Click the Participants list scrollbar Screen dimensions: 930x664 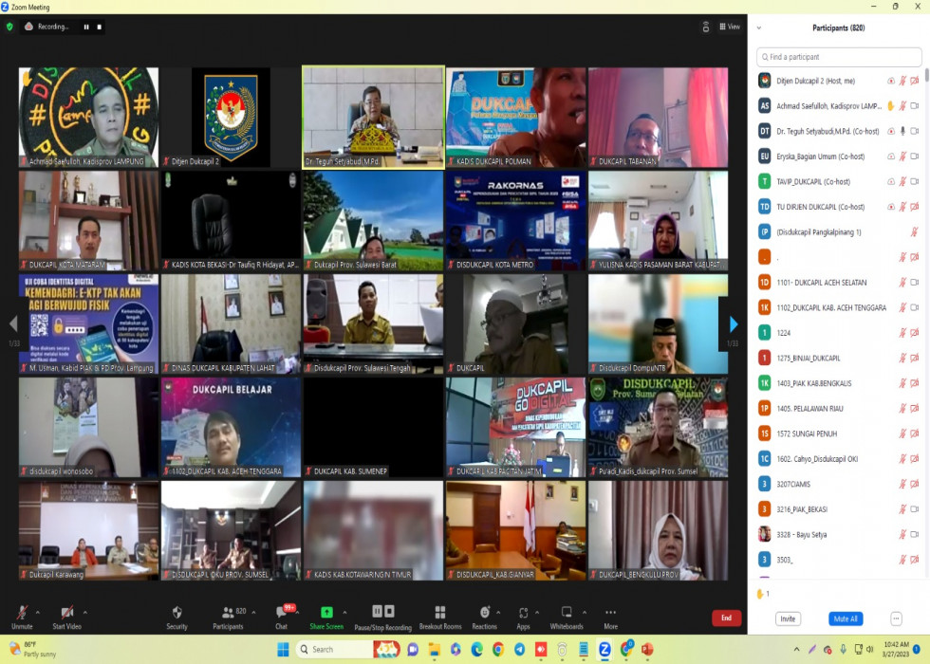click(925, 285)
